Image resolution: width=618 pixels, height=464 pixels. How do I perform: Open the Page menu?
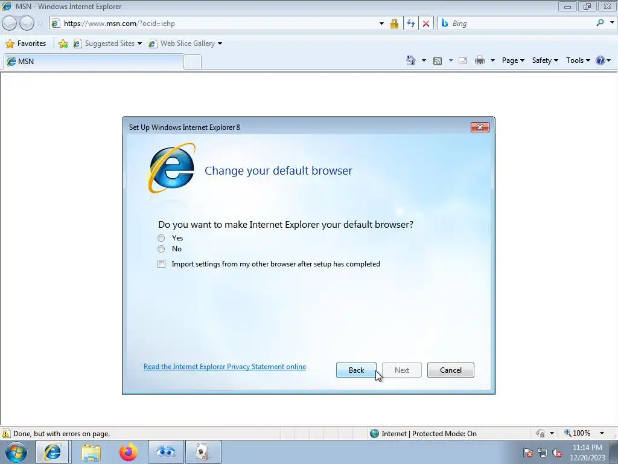[513, 60]
